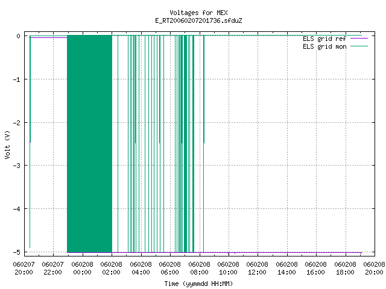
Task: Click the x-axis label 060208 14:00
Action: pos(287,269)
